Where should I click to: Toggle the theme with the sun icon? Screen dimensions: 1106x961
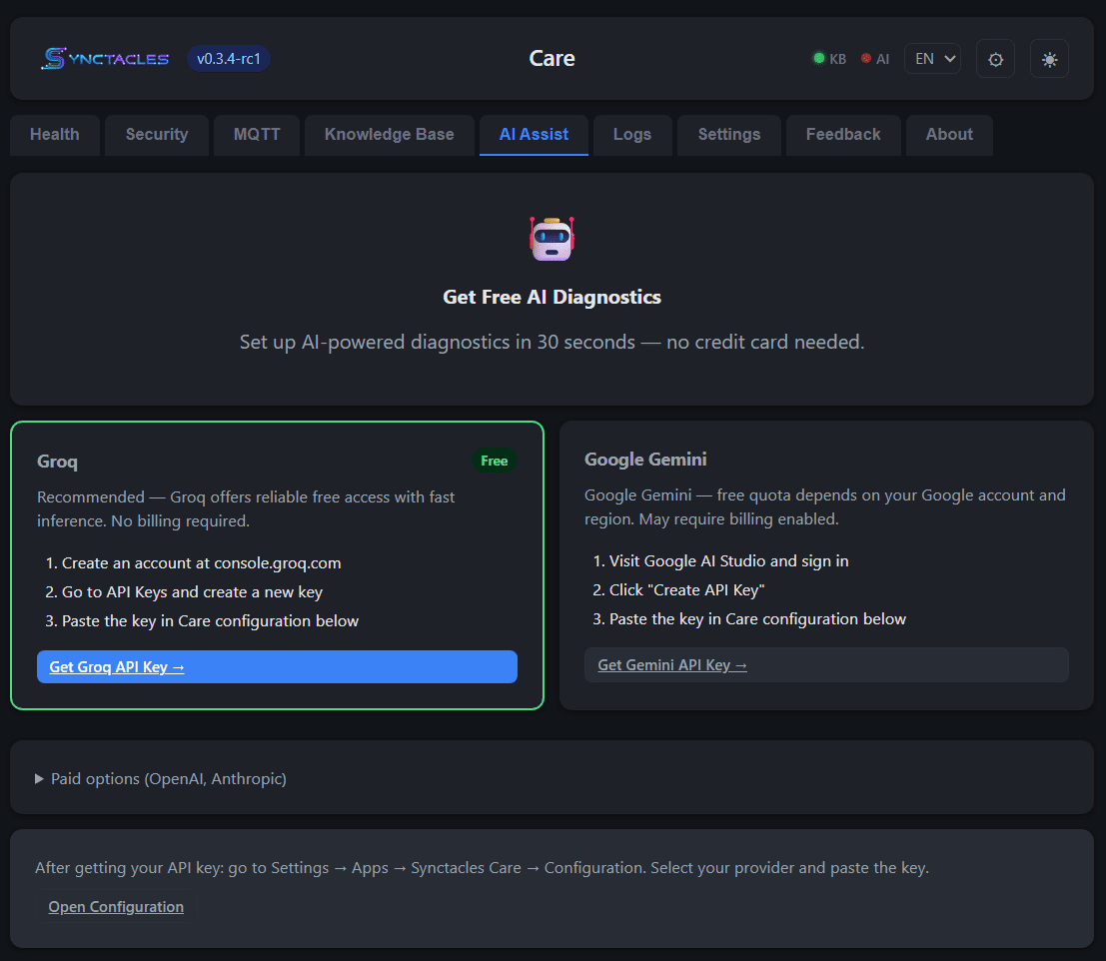(x=1049, y=58)
